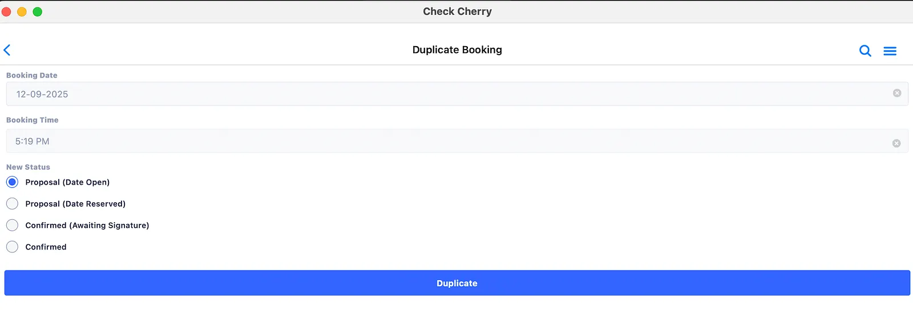This screenshot has height=311, width=913.
Task: Select the Confirmed status radio button
Action: 12,247
